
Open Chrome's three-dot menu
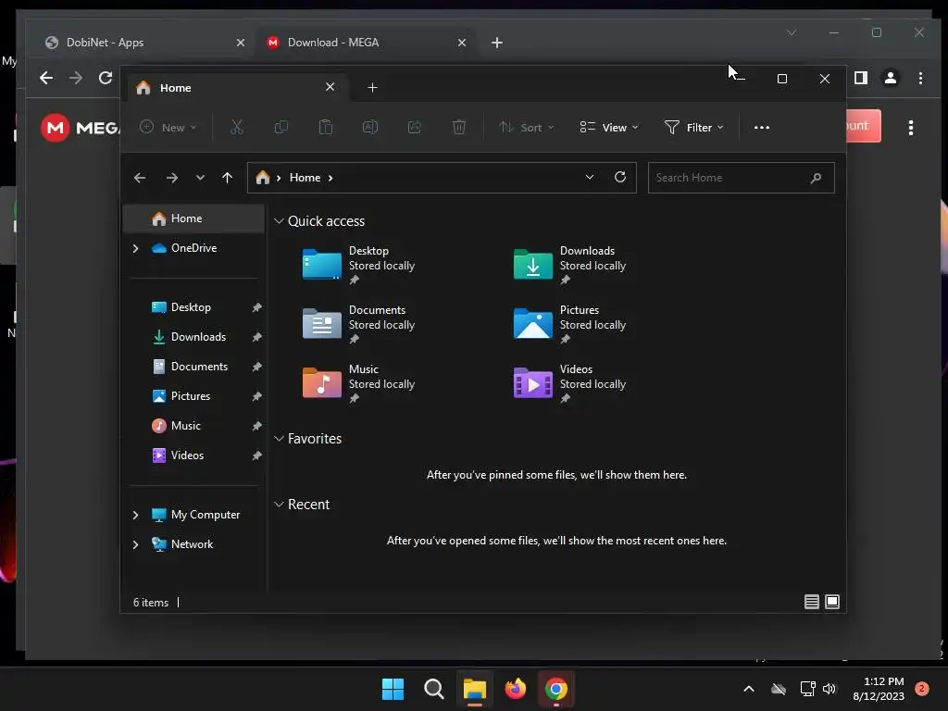point(920,78)
